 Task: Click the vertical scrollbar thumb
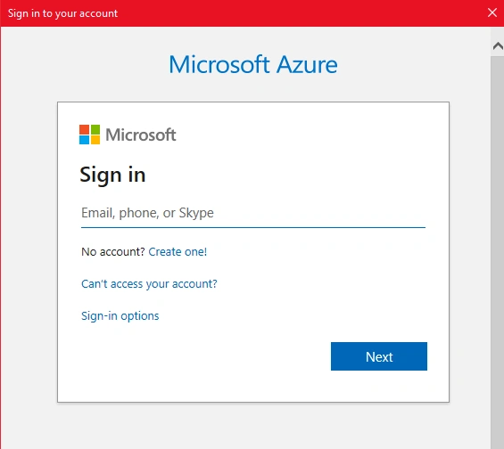tap(497, 250)
